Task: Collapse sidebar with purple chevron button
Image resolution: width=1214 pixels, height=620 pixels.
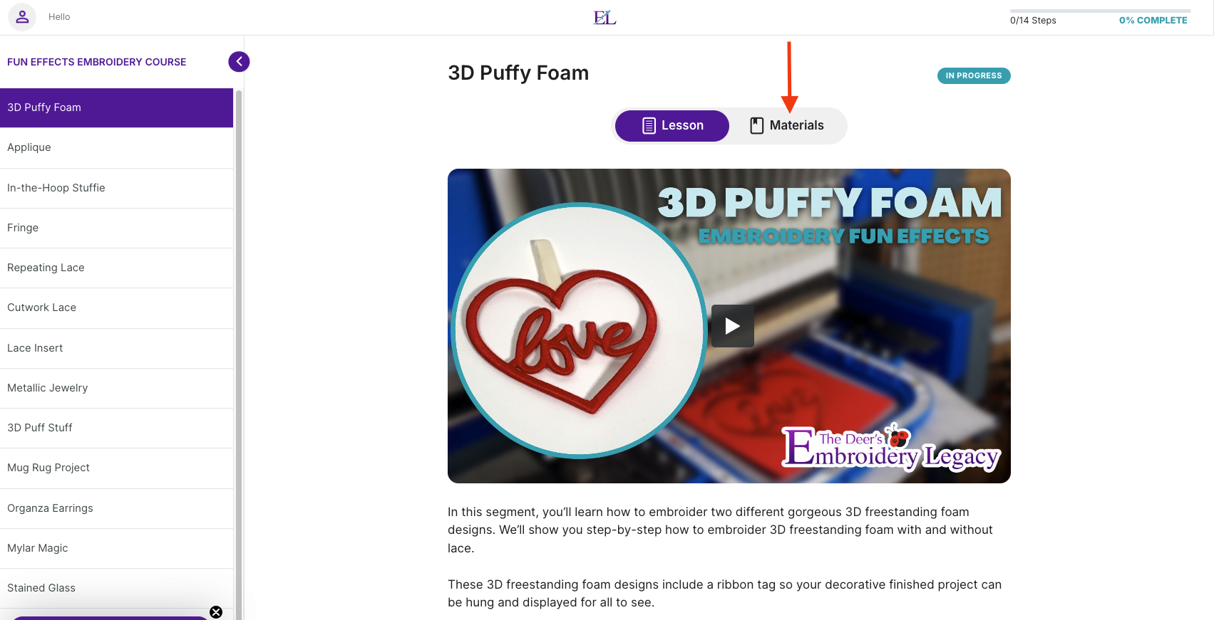Action: click(239, 61)
